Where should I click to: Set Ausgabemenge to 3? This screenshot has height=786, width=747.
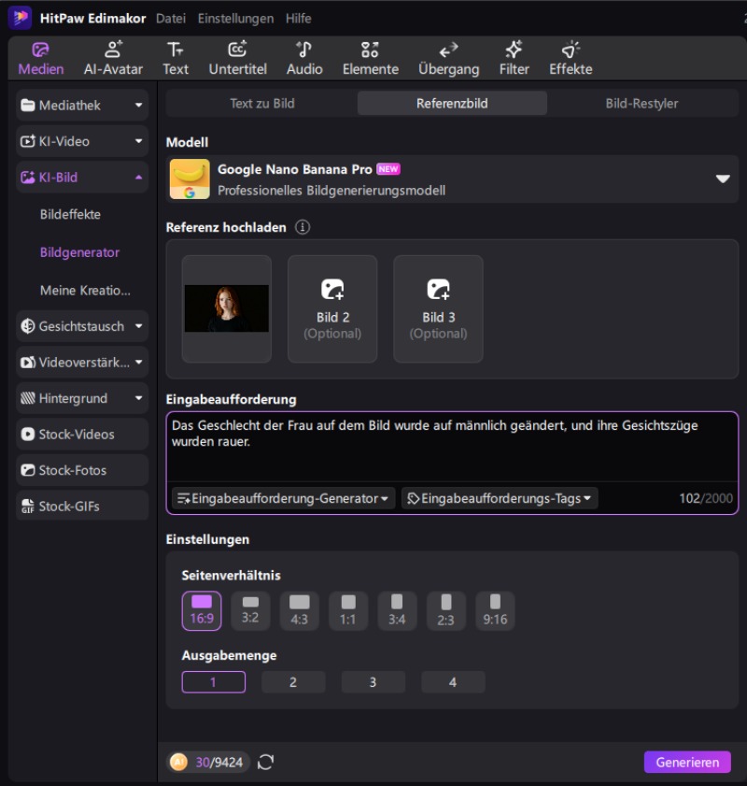(373, 682)
